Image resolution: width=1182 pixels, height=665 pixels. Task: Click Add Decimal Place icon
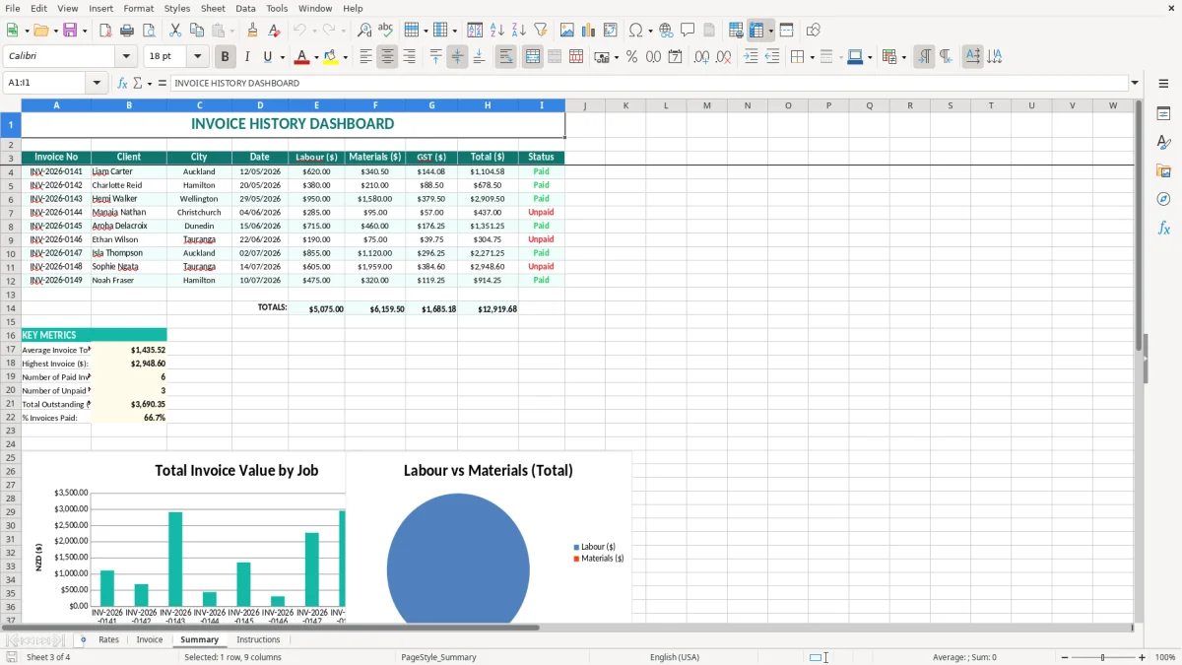pyautogui.click(x=702, y=57)
